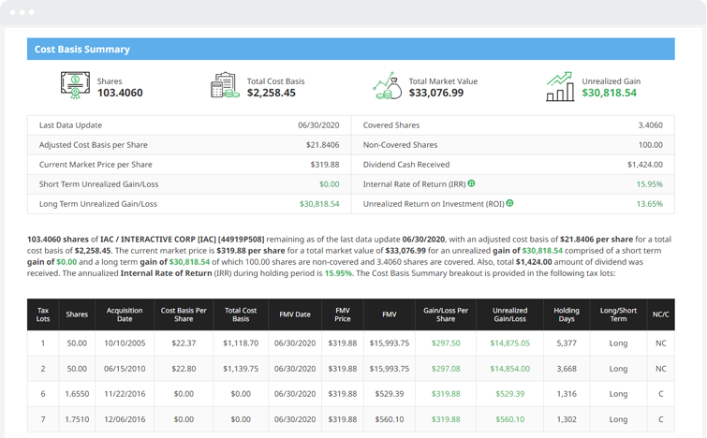Click the Total Cost Basis calculator icon

(224, 86)
